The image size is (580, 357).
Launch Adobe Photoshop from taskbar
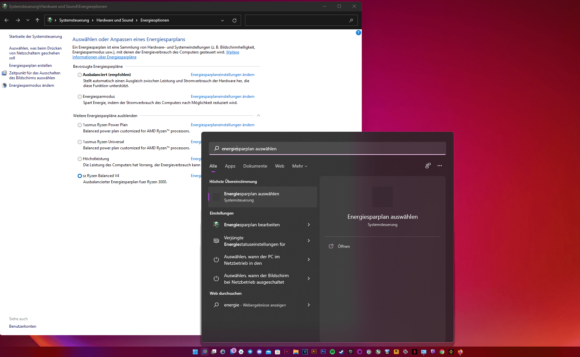point(323,352)
